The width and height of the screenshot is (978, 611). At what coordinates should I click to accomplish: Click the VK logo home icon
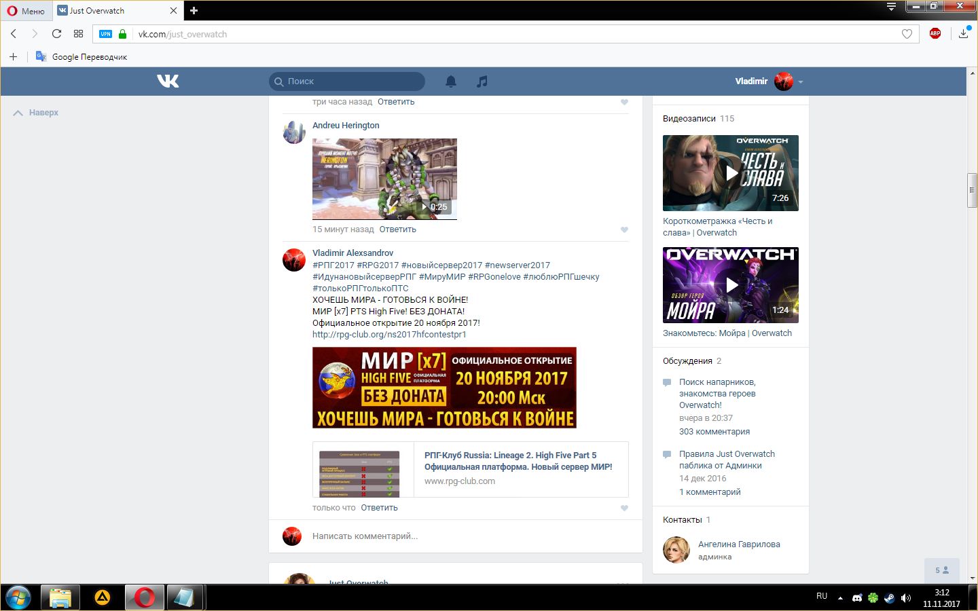click(168, 81)
